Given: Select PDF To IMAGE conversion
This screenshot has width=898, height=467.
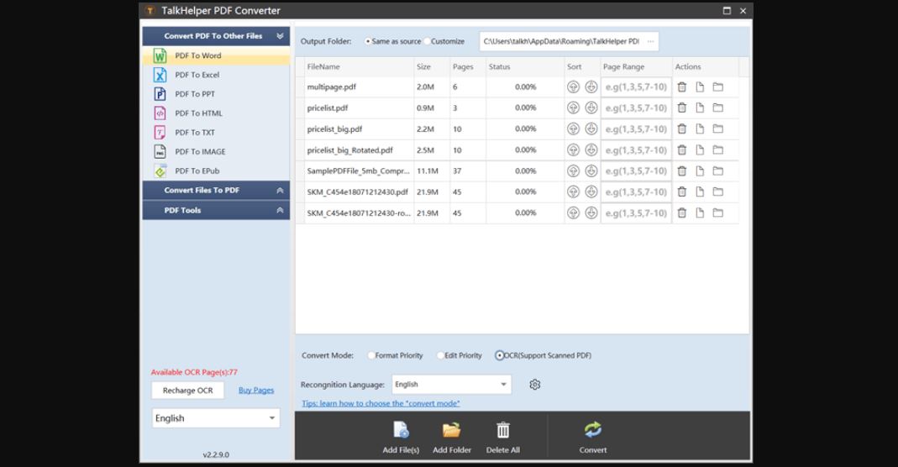Looking at the screenshot, I should point(216,152).
